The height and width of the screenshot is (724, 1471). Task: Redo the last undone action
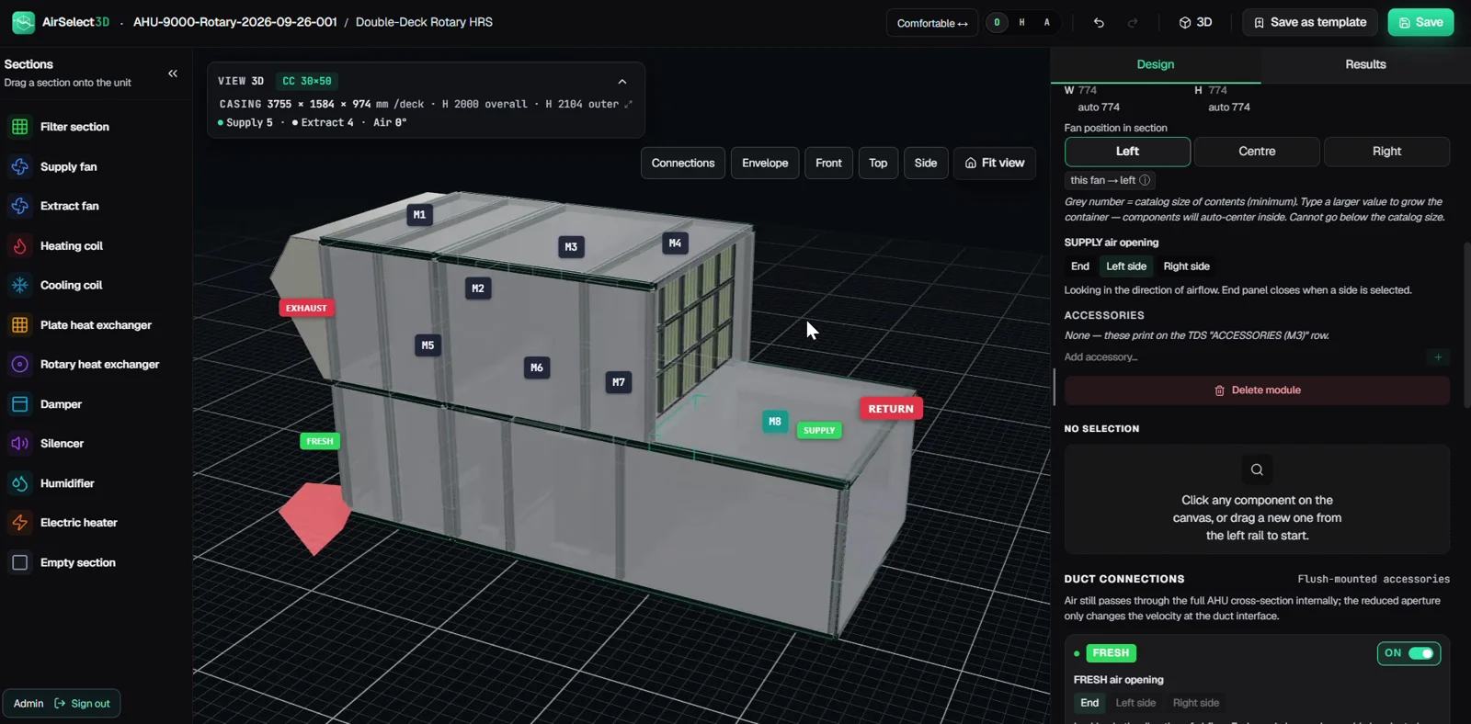1133,23
